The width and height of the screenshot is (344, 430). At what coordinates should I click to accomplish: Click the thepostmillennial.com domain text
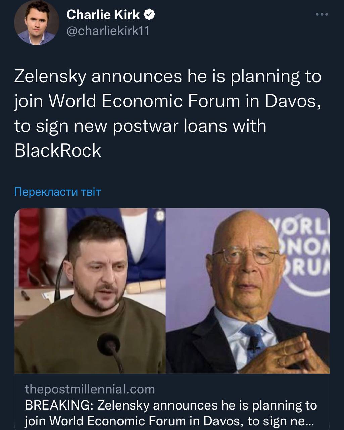[90, 389]
